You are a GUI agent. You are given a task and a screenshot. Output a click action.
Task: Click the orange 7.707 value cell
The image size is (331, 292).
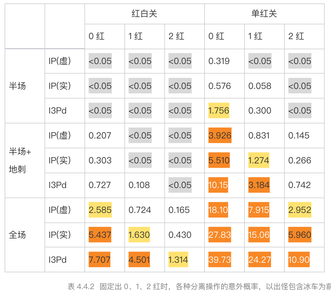(100, 260)
